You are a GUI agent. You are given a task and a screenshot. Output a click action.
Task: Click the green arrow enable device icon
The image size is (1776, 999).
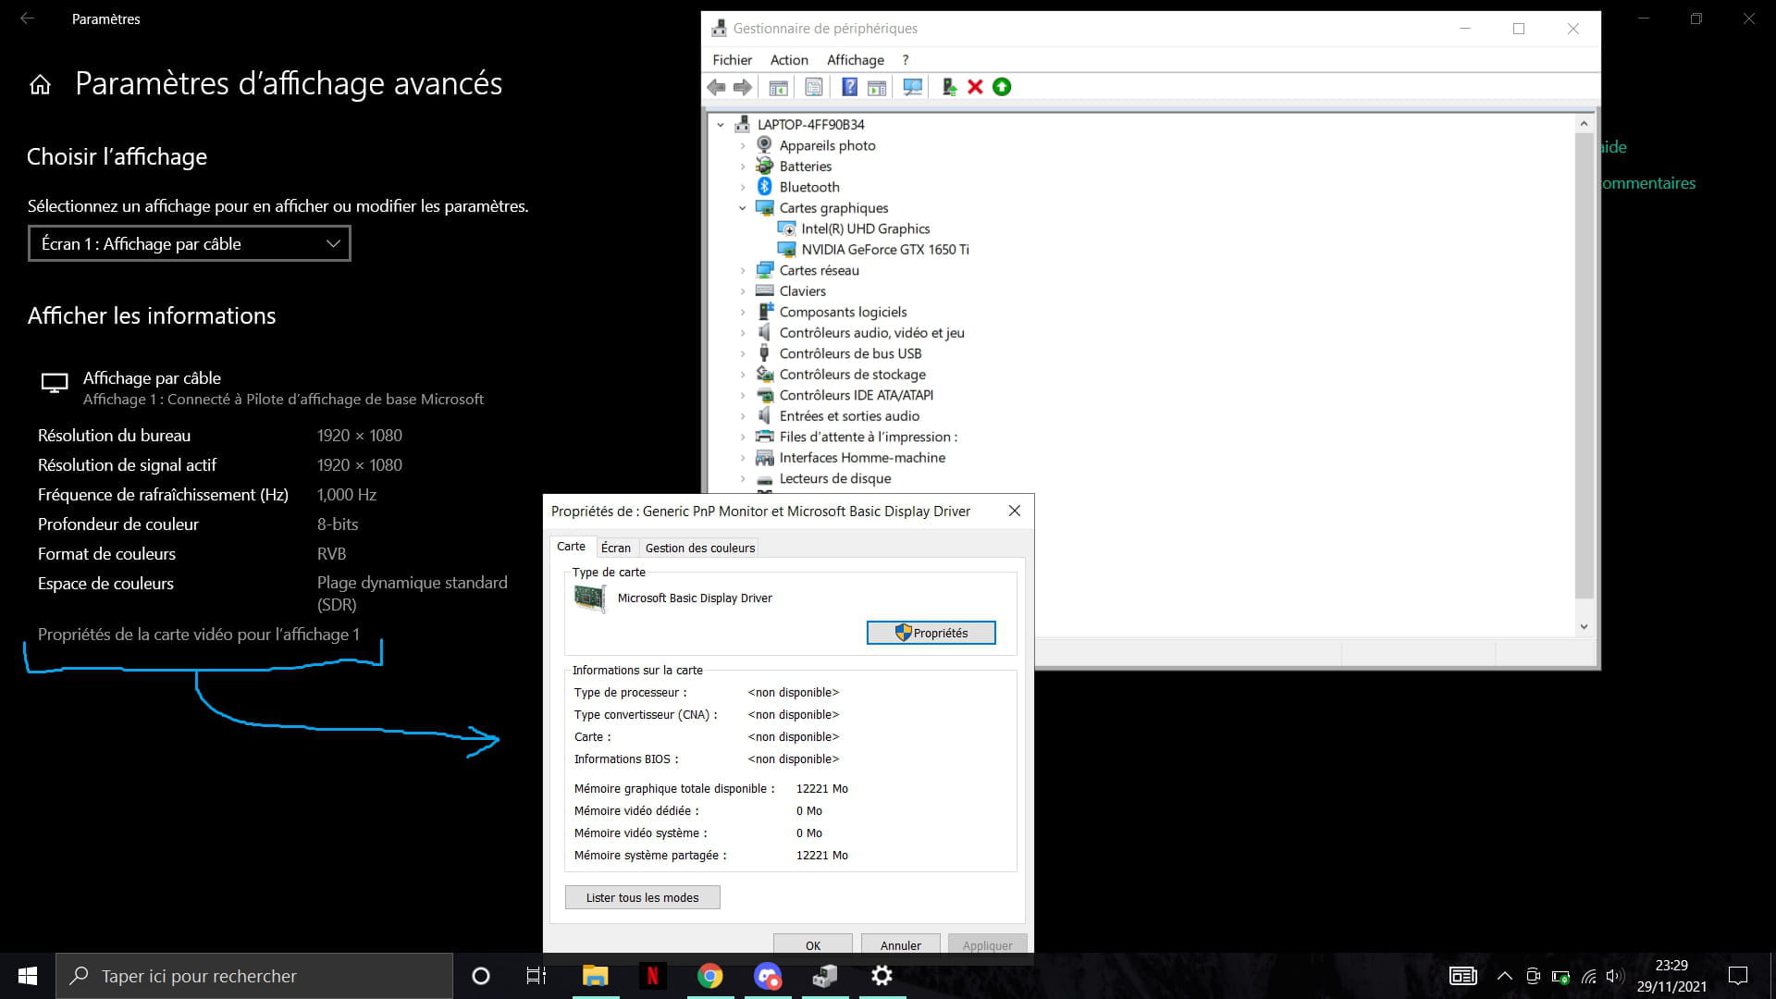coord(1002,87)
